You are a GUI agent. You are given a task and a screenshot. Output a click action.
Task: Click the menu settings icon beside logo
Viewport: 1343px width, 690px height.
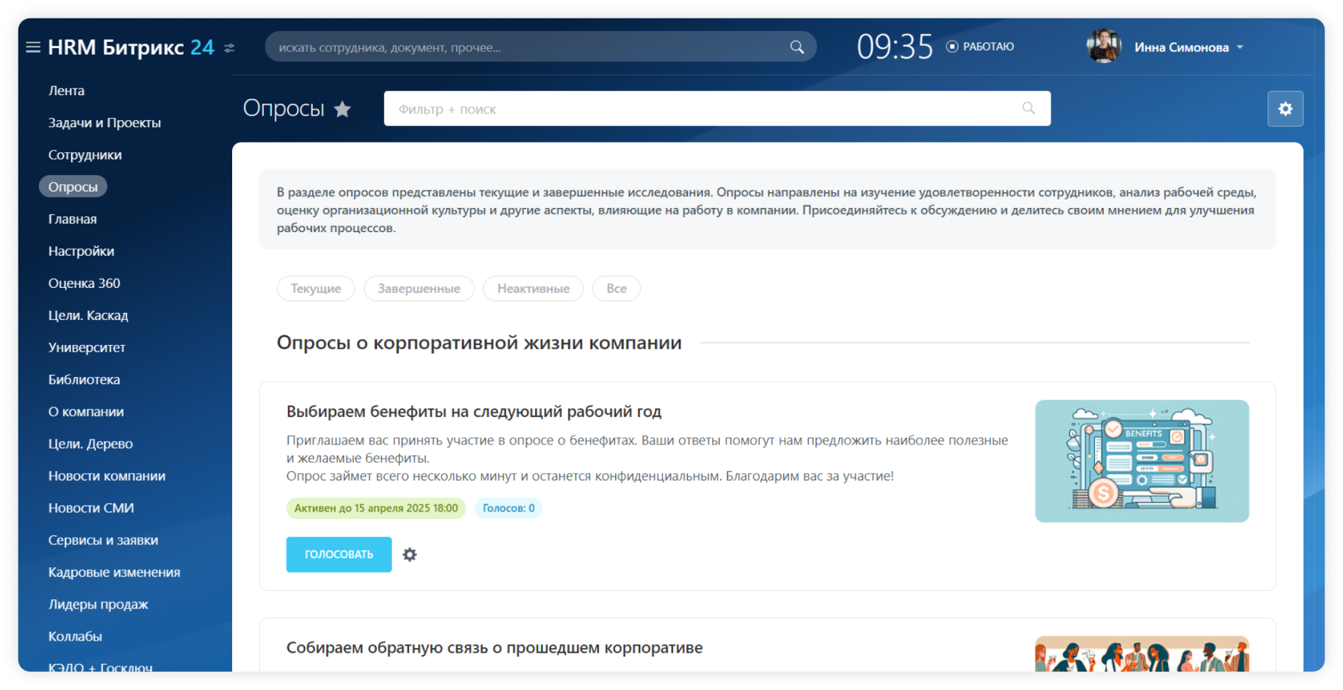coord(230,48)
